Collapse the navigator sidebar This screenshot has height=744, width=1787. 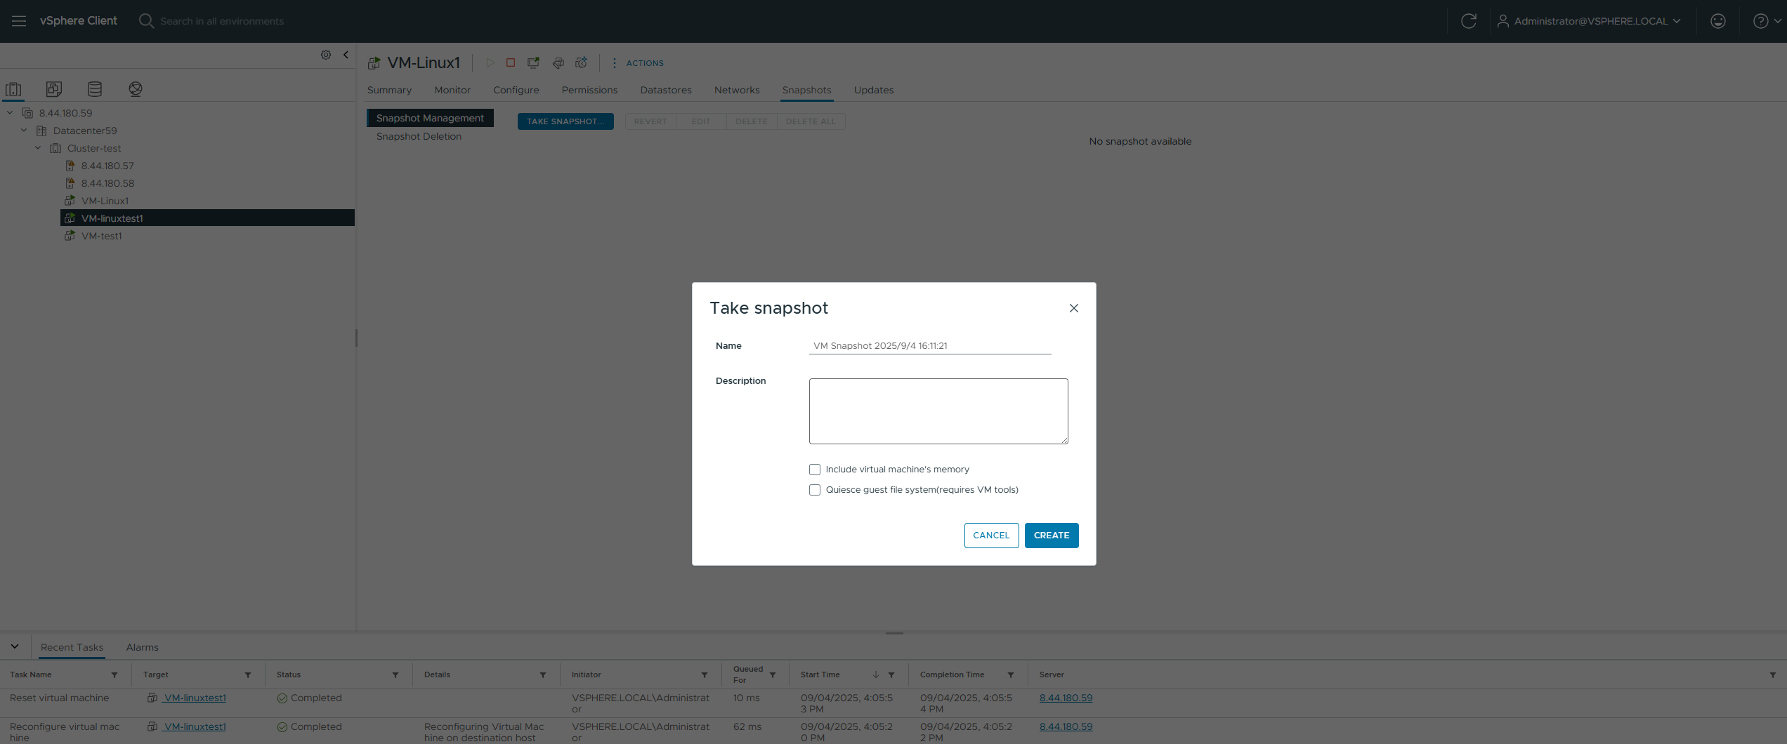[346, 55]
